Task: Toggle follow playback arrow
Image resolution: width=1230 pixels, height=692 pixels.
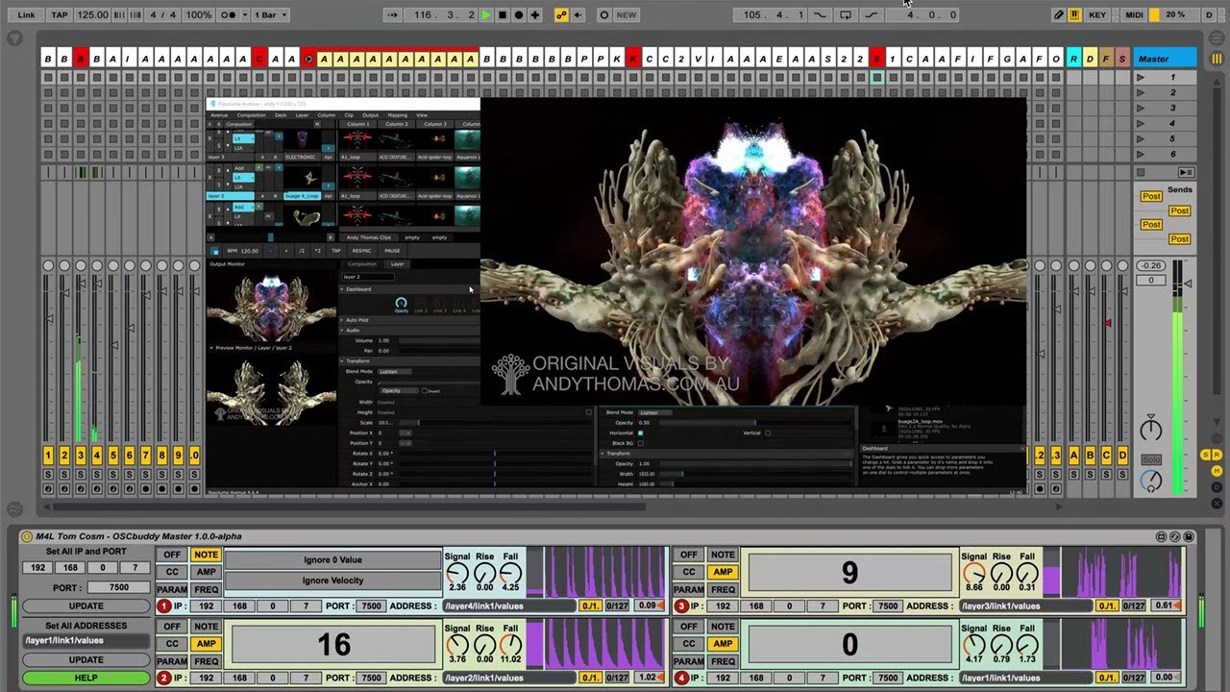Action: click(x=392, y=15)
